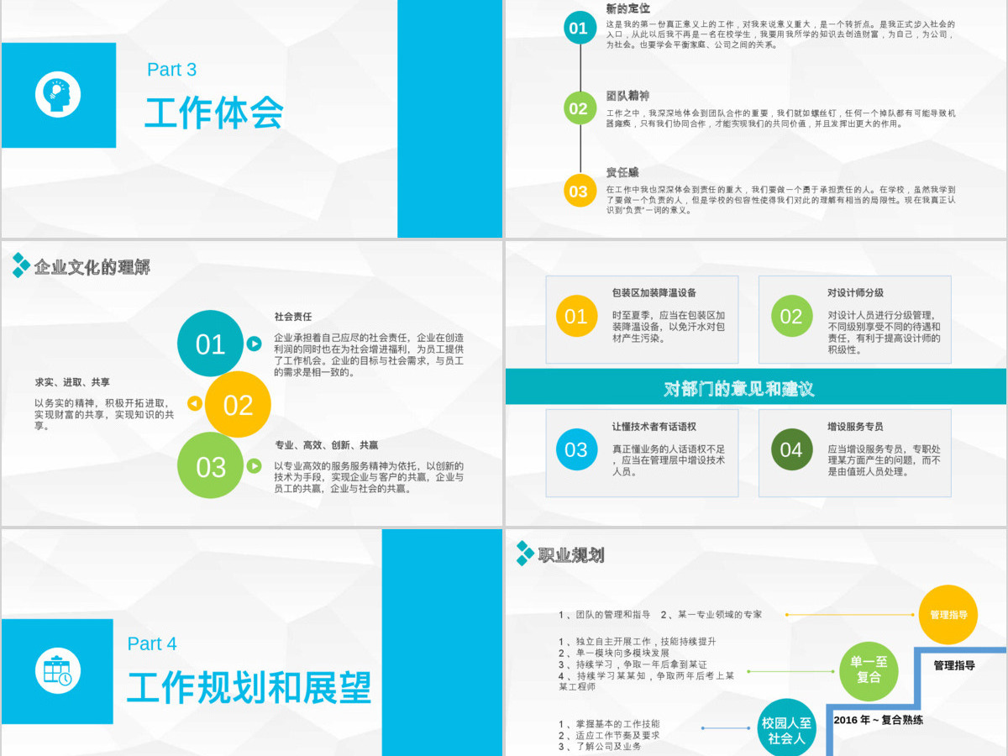Viewport: 1008px width, 756px height.
Task: Click the 专业、高效、创新、共赢 heading
Action: 327,445
